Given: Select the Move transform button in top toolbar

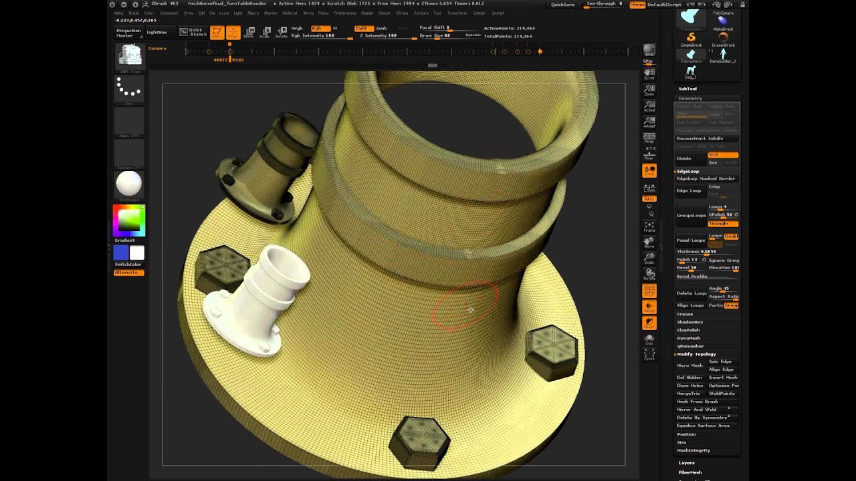Looking at the screenshot, I should [x=249, y=33].
